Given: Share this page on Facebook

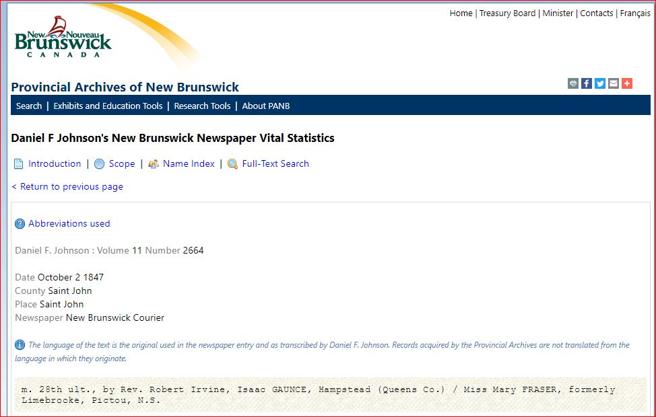Looking at the screenshot, I should coord(587,83).
